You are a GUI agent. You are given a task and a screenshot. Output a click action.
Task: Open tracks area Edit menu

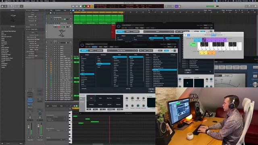click(x=51, y=10)
